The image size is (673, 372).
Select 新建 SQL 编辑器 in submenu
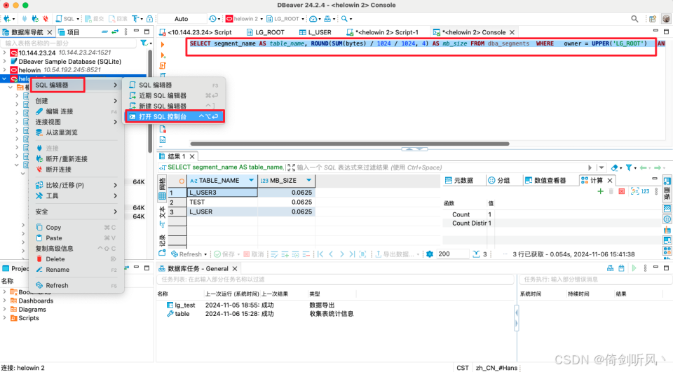(175, 106)
